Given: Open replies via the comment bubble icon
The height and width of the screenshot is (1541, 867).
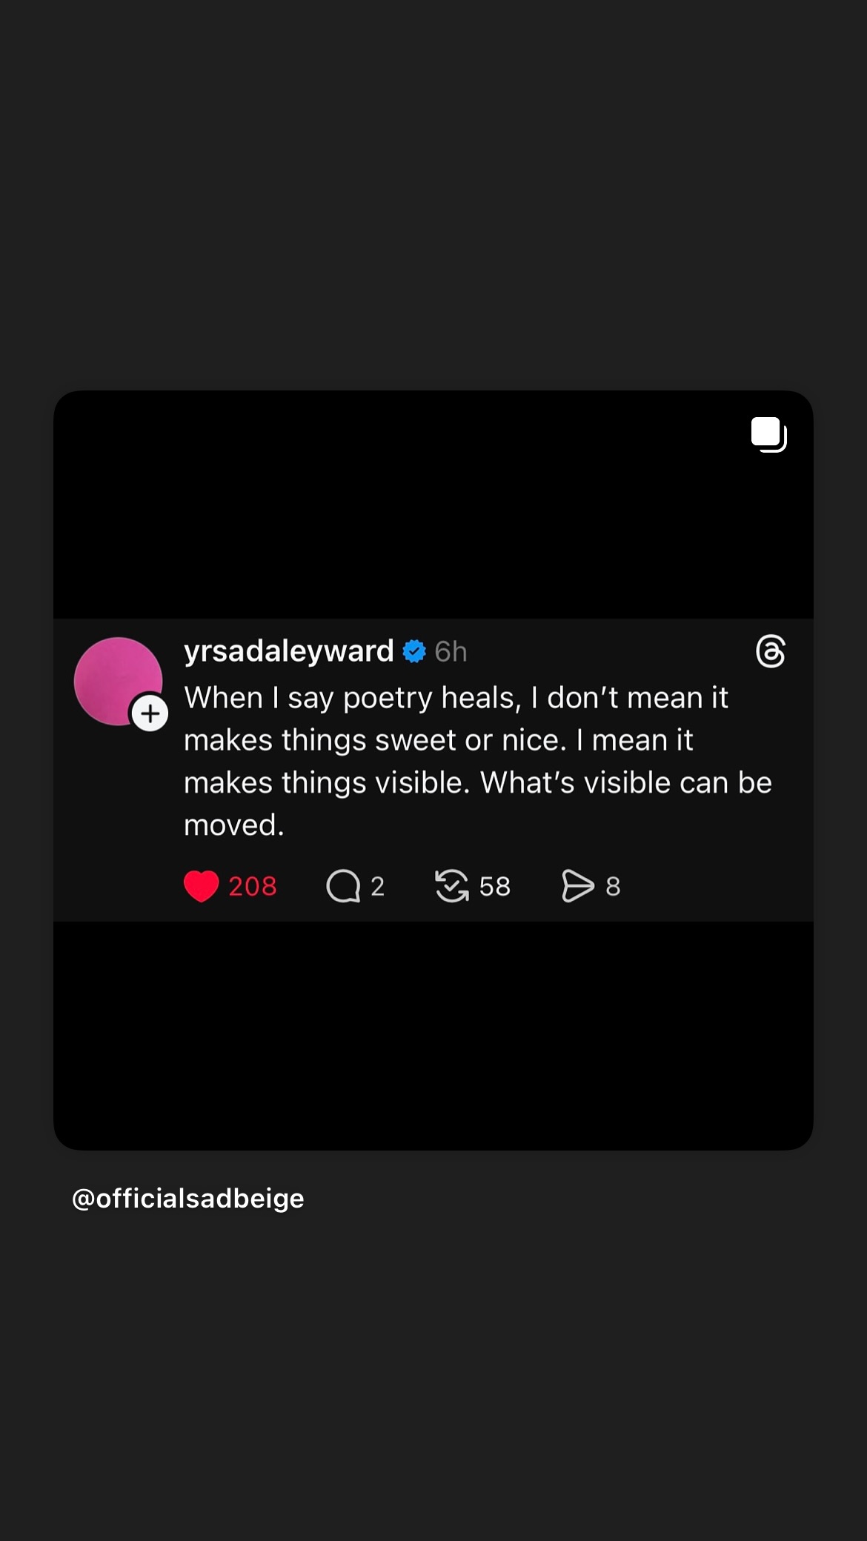Looking at the screenshot, I should [343, 886].
